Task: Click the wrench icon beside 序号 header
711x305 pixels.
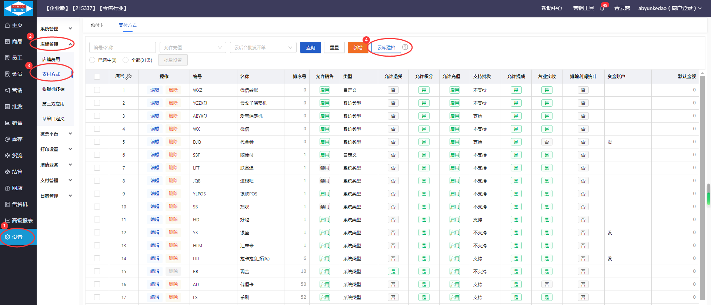Action: click(x=128, y=77)
